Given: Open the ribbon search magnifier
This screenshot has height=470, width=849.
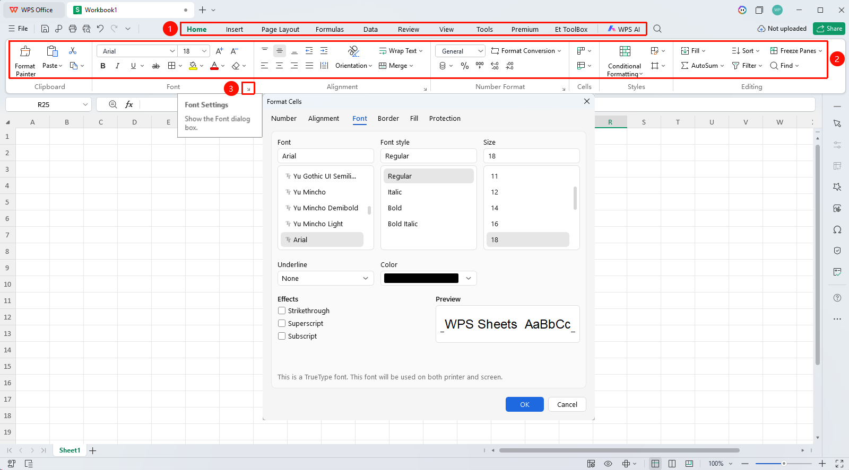Looking at the screenshot, I should pyautogui.click(x=657, y=29).
